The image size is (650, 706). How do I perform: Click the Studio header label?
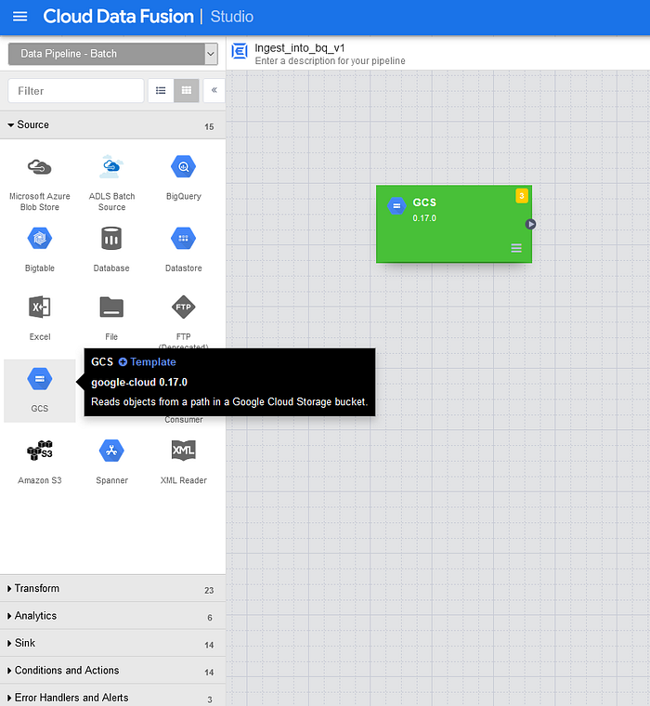(x=232, y=17)
